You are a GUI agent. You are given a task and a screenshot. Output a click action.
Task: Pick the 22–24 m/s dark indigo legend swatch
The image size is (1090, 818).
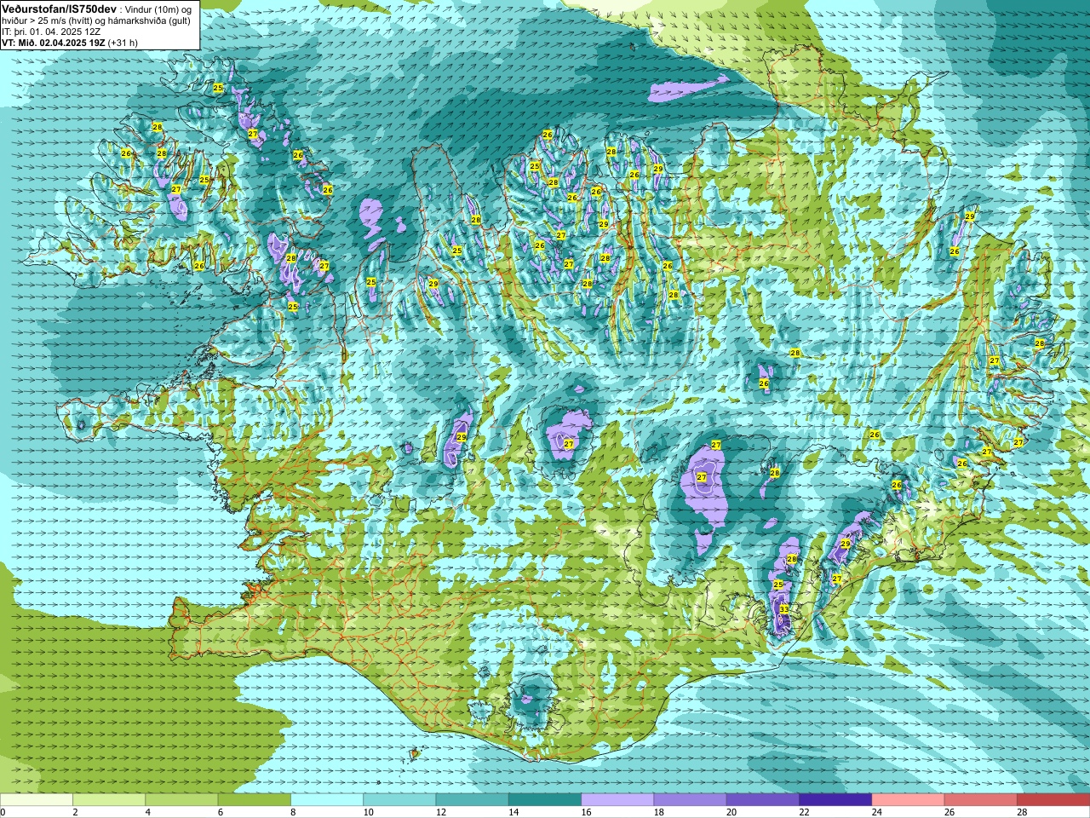pyautogui.click(x=835, y=800)
